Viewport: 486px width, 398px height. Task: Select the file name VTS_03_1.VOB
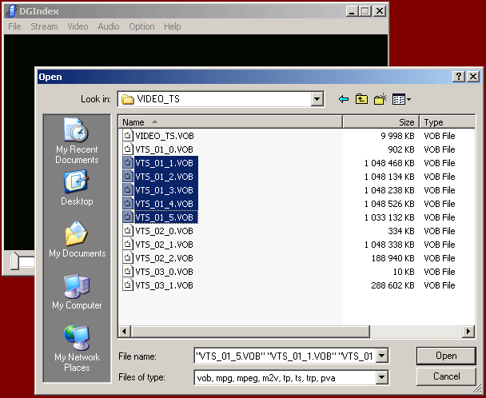pyautogui.click(x=165, y=285)
